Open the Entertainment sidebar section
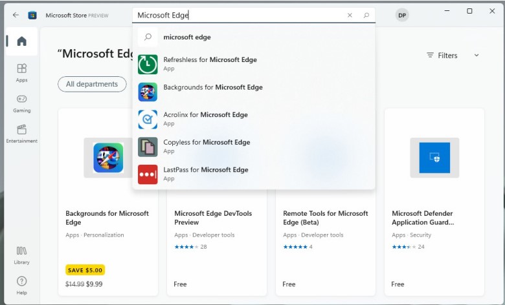Viewport: 505px width, 305px height. click(21, 133)
